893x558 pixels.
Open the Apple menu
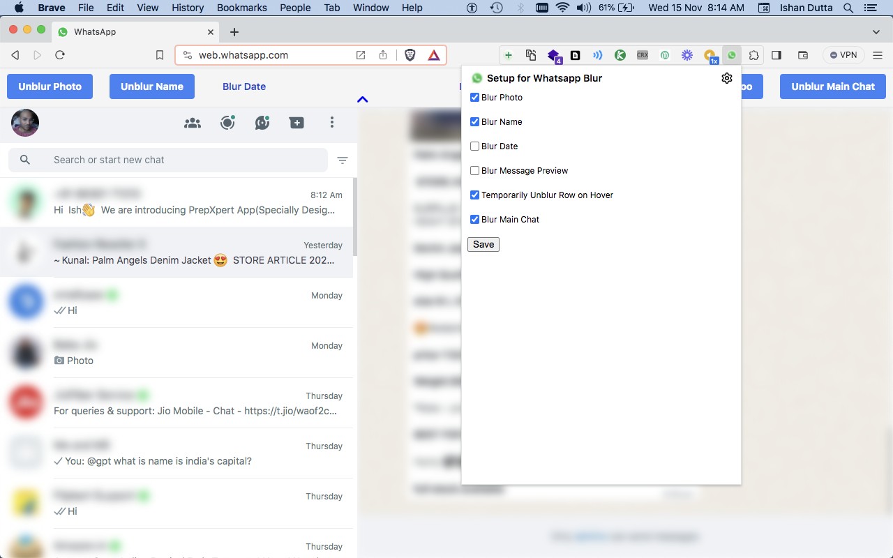[19, 8]
